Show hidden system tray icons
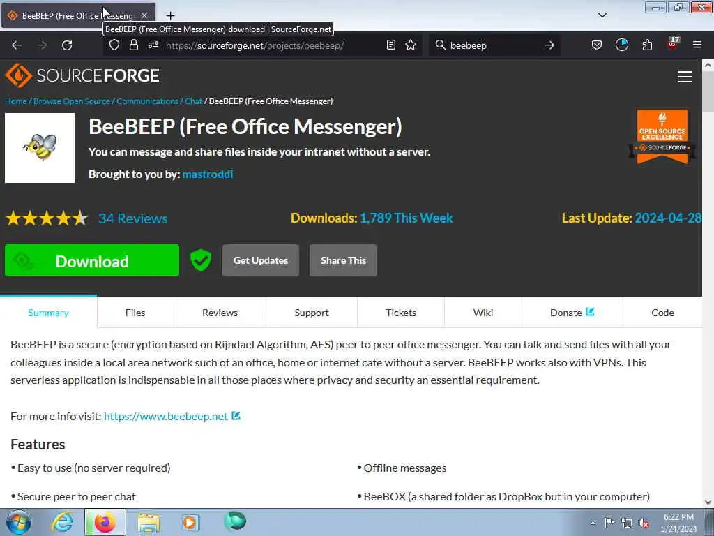This screenshot has height=536, width=714. tap(593, 523)
